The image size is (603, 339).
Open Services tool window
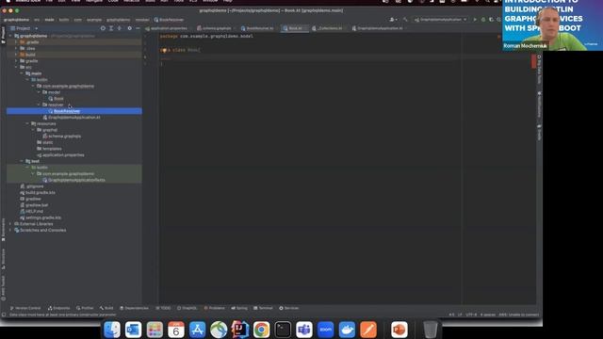pyautogui.click(x=289, y=308)
